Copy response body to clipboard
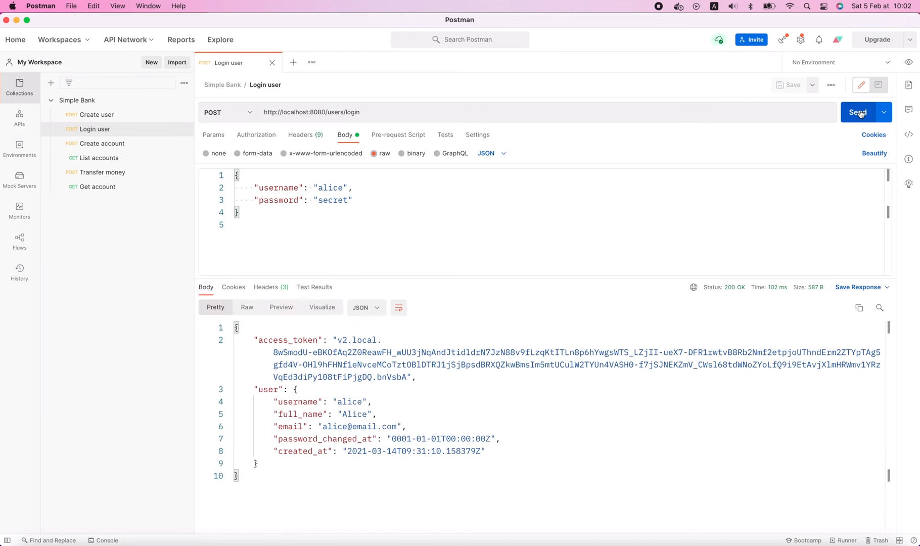 point(859,307)
